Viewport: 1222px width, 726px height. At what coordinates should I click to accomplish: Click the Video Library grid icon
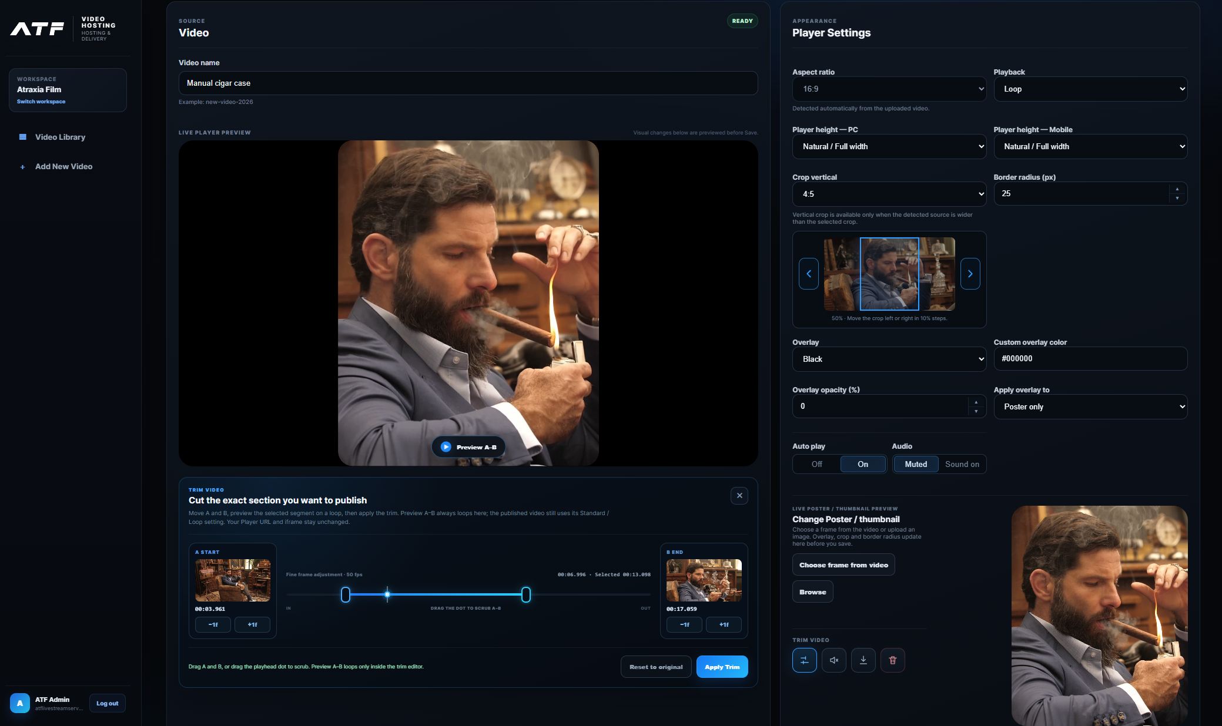click(x=23, y=137)
